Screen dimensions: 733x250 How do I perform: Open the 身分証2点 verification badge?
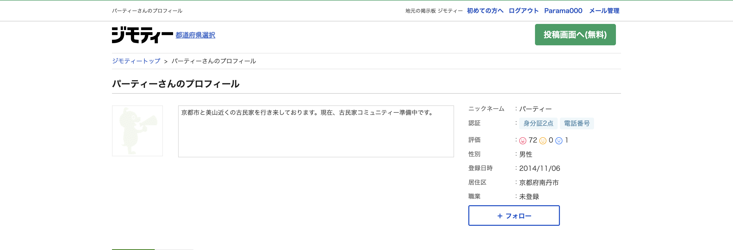tap(538, 123)
